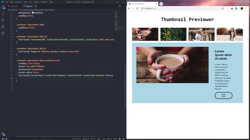
Task: Change the CSS language mode
Action: coord(104,138)
